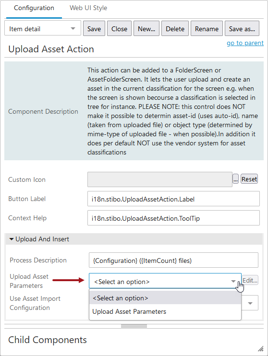Viewport: 268px width, 356px height.
Task: Click the New... button
Action: [146, 29]
